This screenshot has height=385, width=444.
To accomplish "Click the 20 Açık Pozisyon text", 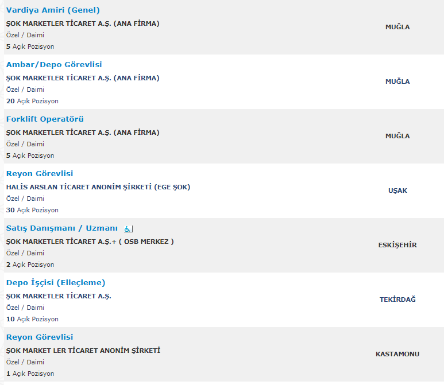I will coord(32,101).
